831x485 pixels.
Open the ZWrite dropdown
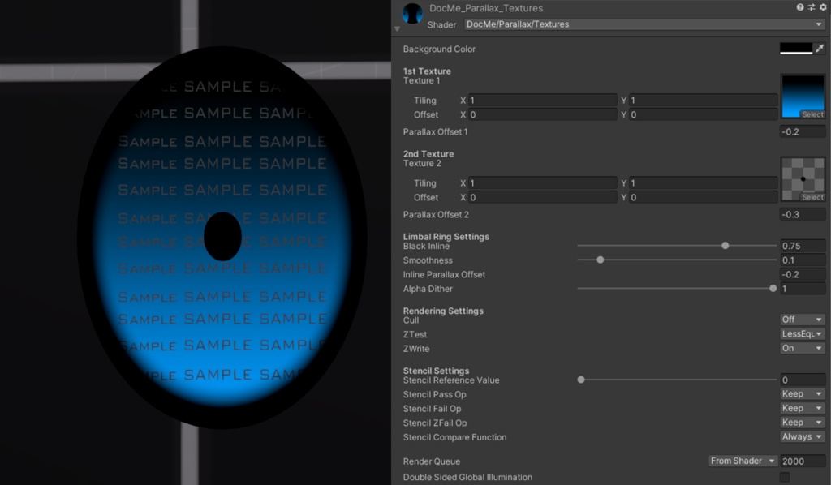pyautogui.click(x=801, y=348)
